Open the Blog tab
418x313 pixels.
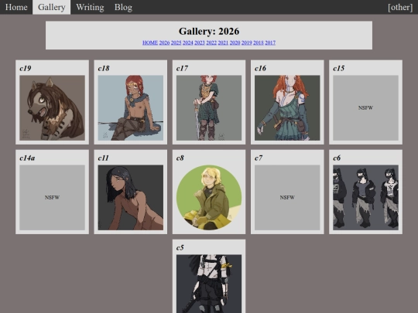pos(123,7)
